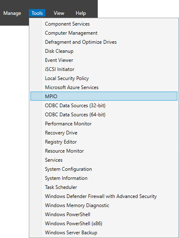Screen dimensions: 179x238
Task: Open Event Viewer
Action: [x=104, y=60]
